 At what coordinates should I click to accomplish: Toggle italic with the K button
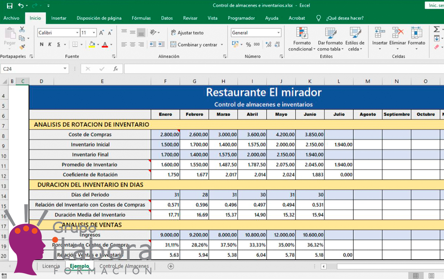pyautogui.click(x=50, y=44)
